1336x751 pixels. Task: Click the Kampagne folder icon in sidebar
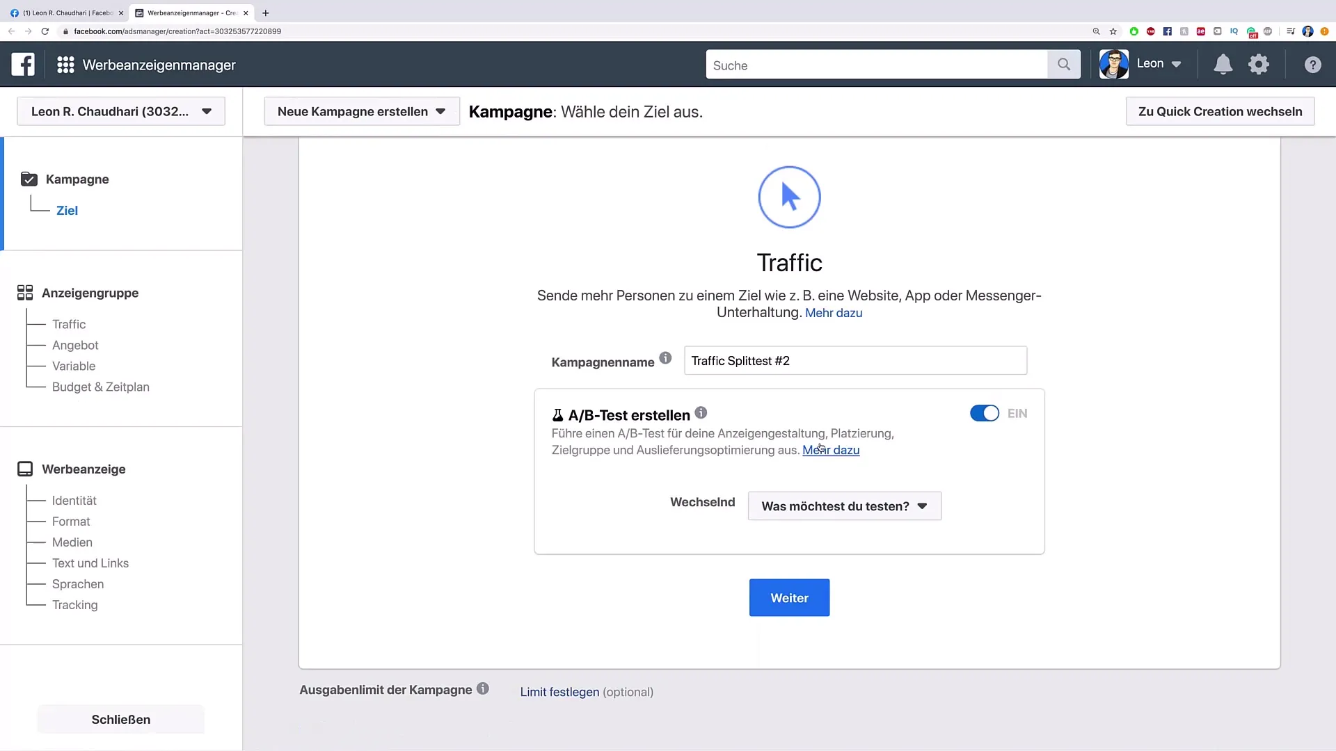(x=29, y=179)
